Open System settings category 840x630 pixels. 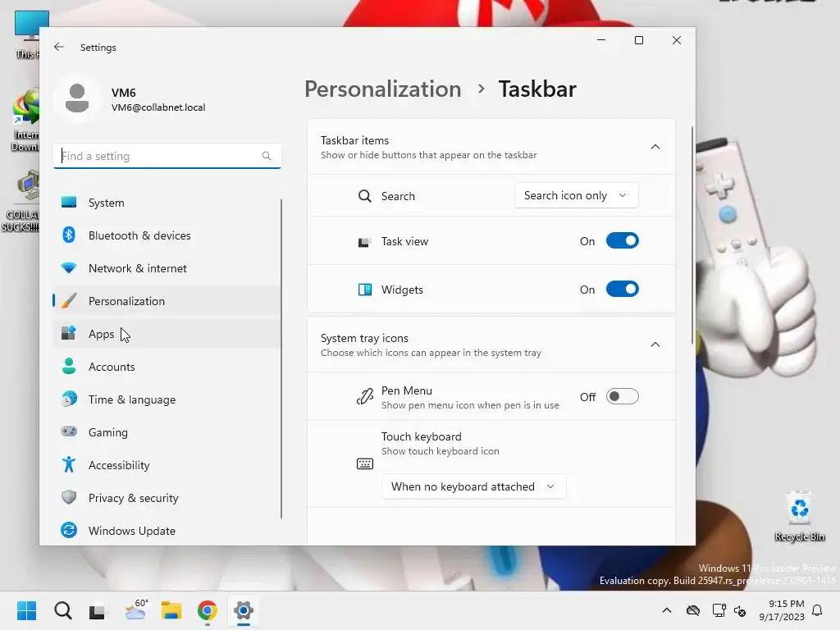167,203
